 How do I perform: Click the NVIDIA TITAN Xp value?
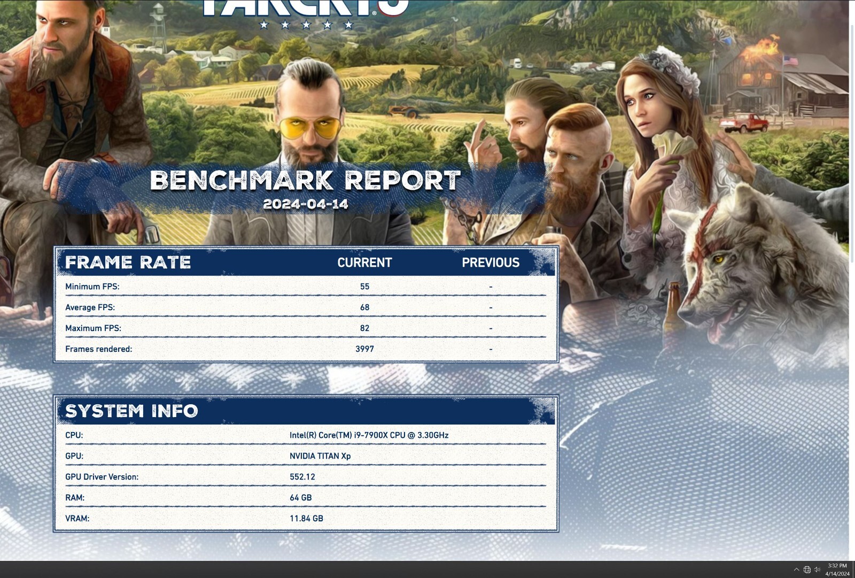pos(320,456)
